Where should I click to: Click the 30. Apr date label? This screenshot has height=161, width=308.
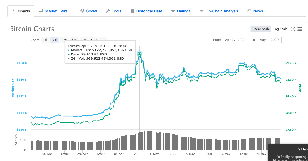tap(118, 154)
